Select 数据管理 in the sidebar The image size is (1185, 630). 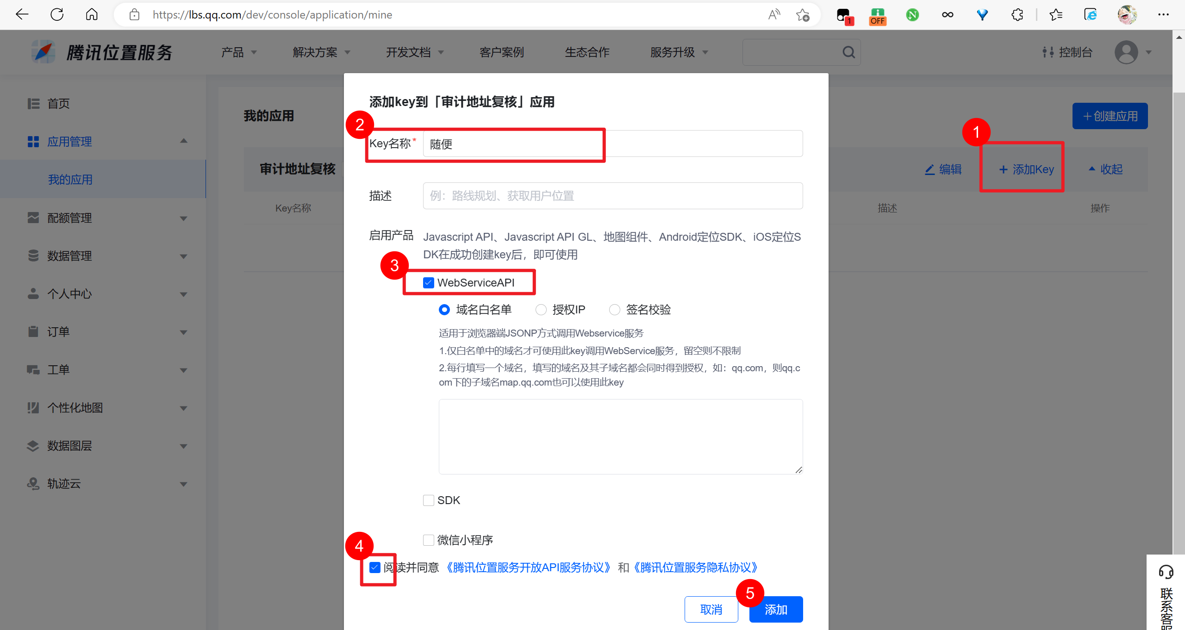pos(69,256)
